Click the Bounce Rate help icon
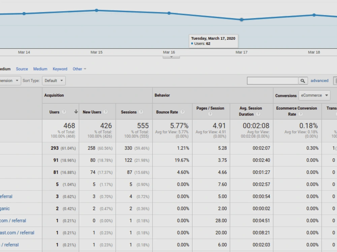This screenshot has width=337, height=252. pos(182,112)
